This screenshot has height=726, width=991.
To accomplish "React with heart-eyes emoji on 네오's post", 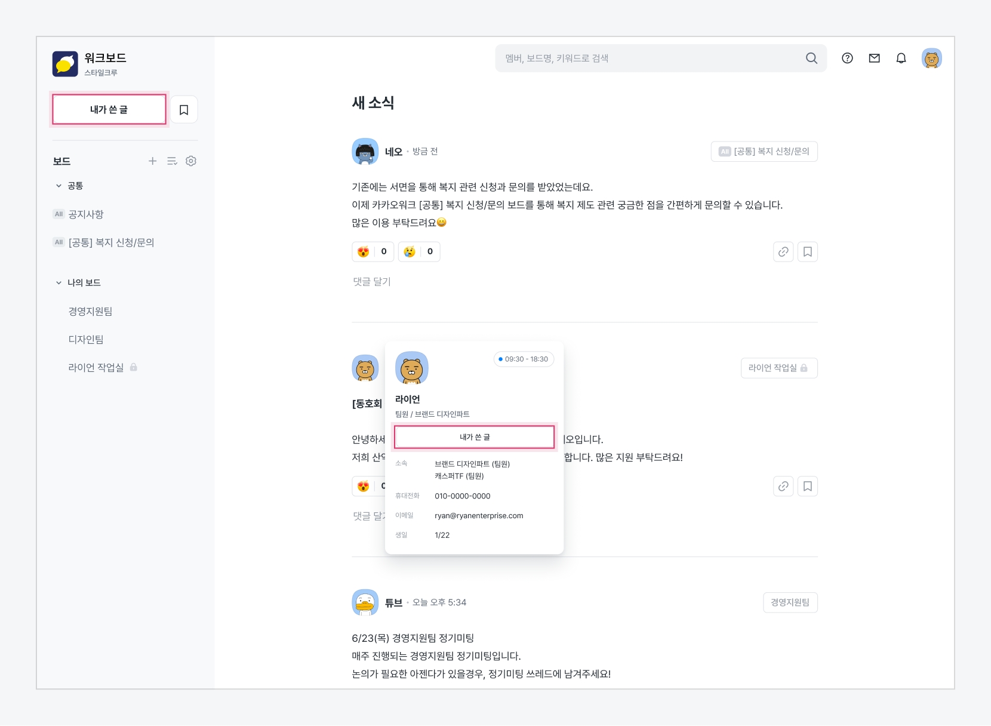I will [373, 252].
